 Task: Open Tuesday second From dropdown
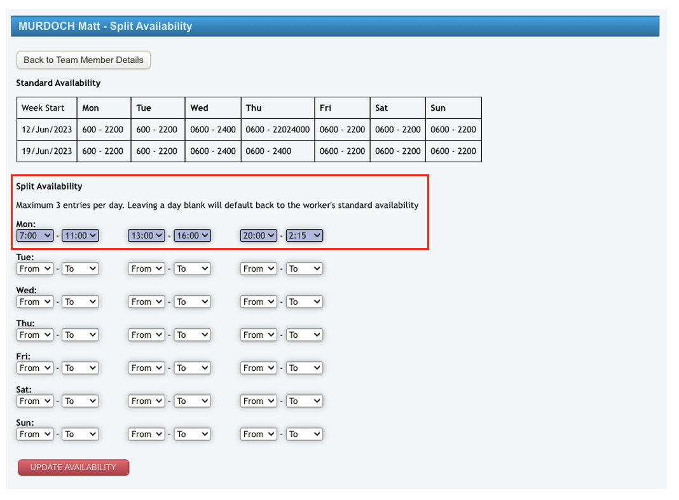point(146,268)
